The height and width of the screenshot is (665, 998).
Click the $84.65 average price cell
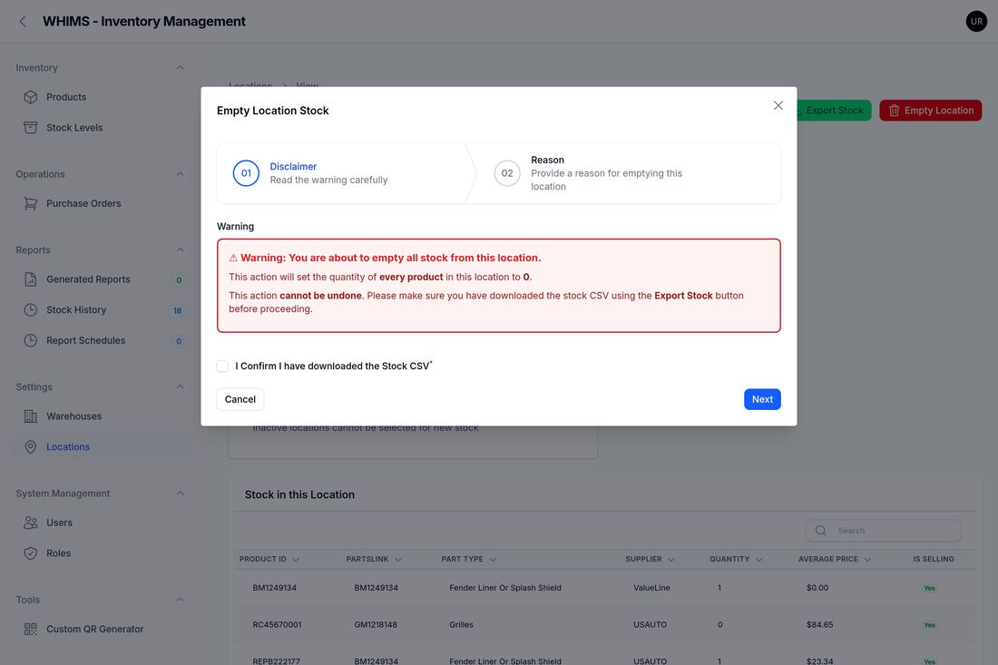pyautogui.click(x=819, y=624)
